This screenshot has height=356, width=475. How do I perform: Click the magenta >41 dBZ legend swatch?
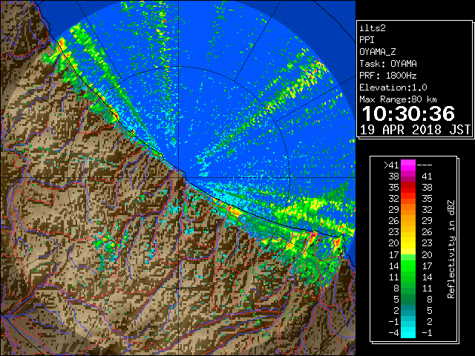click(x=408, y=165)
